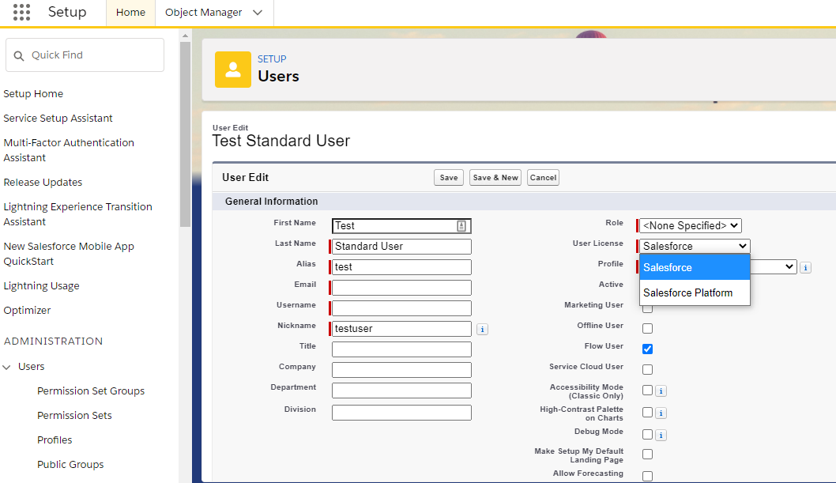
Task: Open Multi-Factor Authentication Assistant
Action: [69, 150]
